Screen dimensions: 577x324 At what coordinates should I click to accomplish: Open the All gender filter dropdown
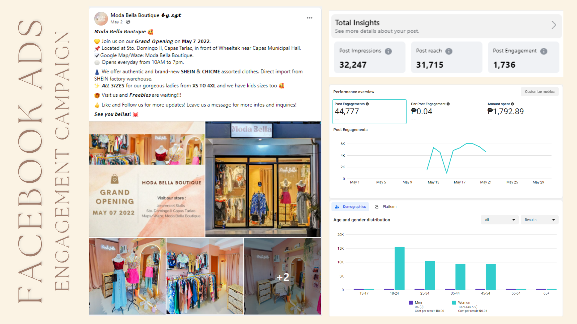pyautogui.click(x=499, y=220)
